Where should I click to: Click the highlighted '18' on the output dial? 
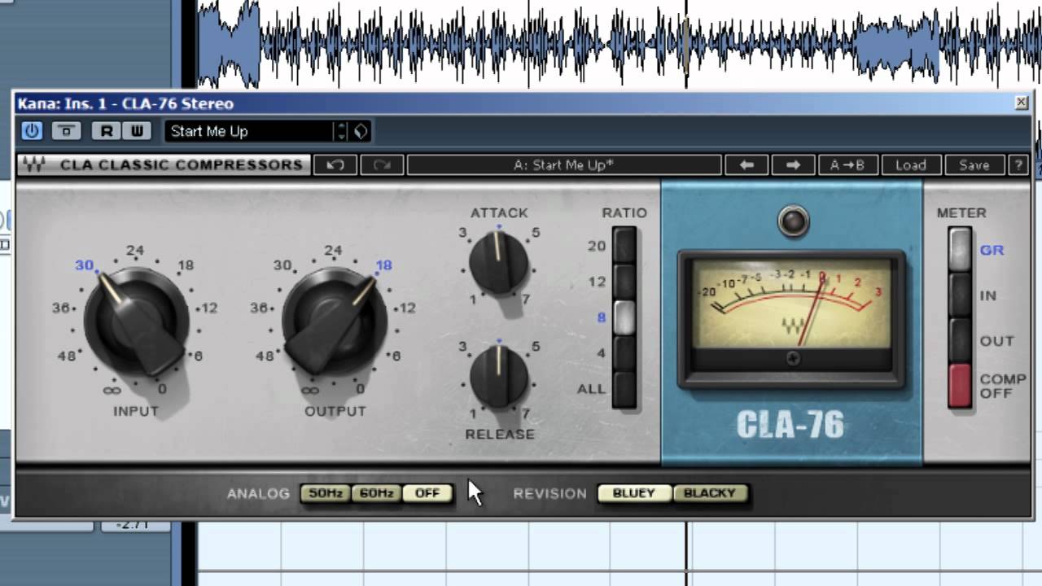pyautogui.click(x=384, y=265)
